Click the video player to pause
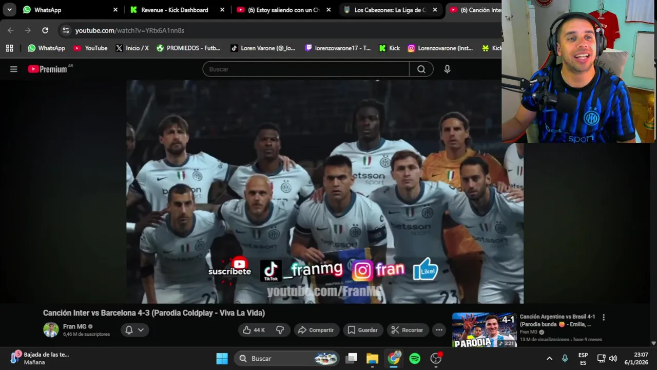The height and width of the screenshot is (370, 657). (x=325, y=191)
